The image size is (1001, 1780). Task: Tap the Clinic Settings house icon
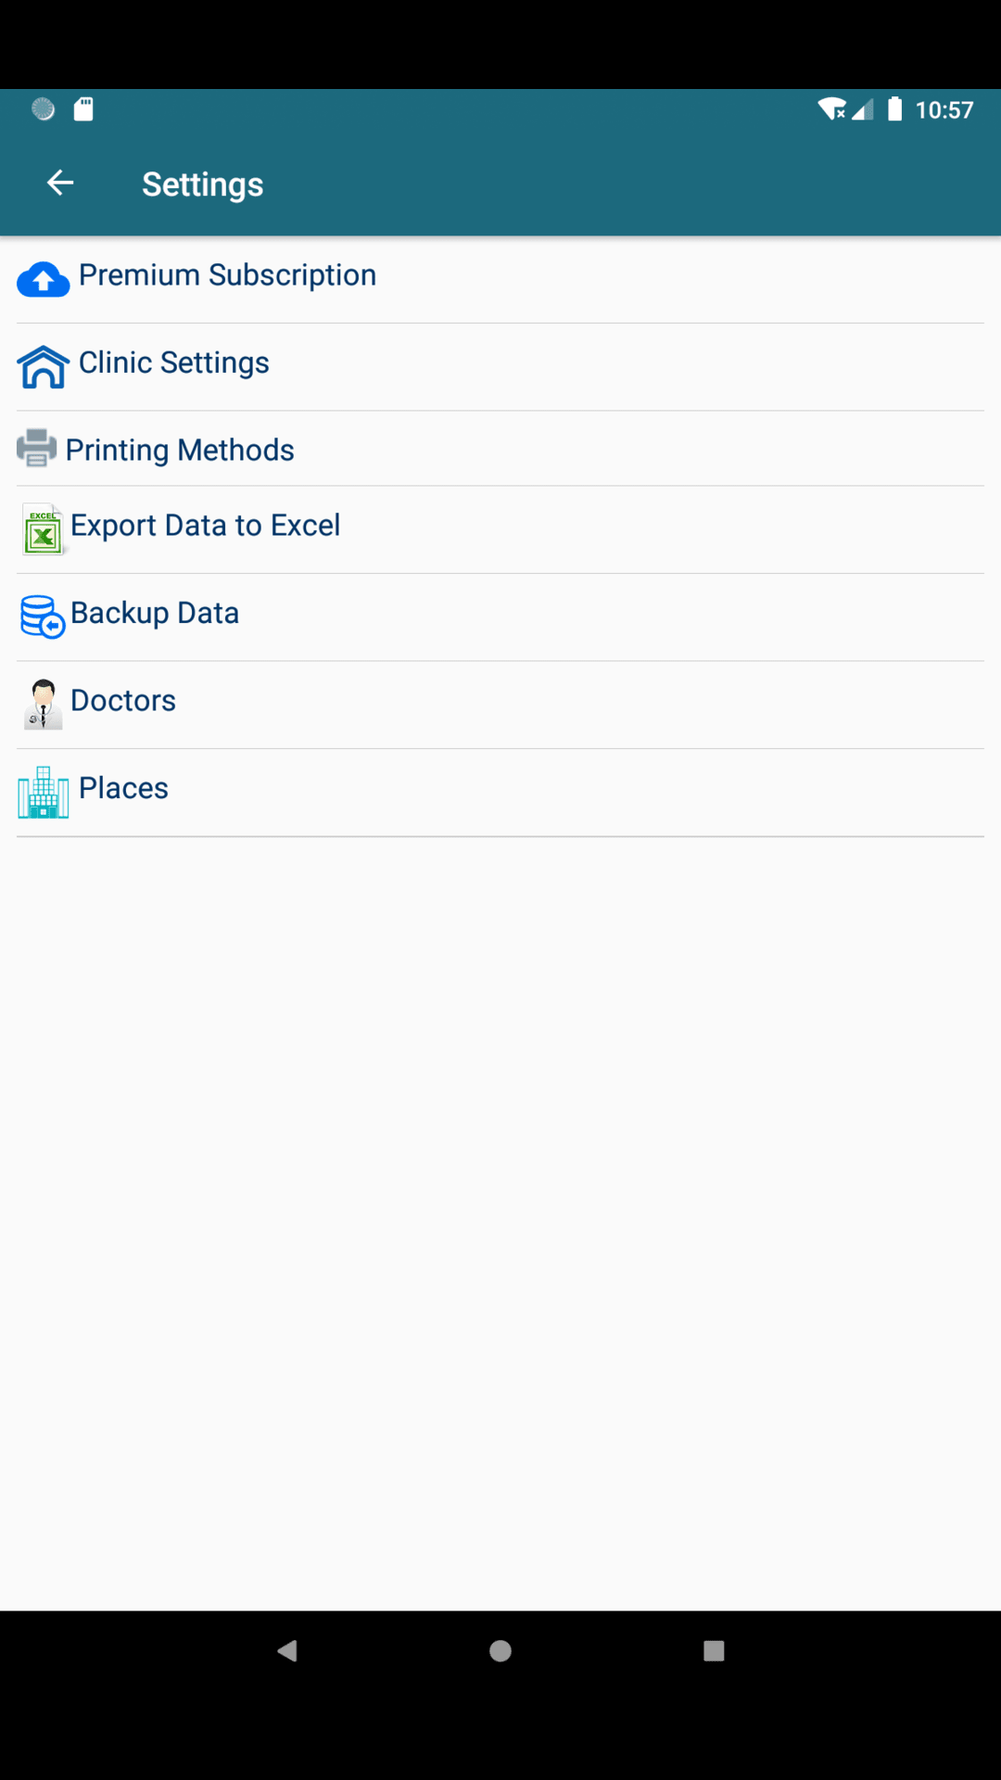(44, 366)
